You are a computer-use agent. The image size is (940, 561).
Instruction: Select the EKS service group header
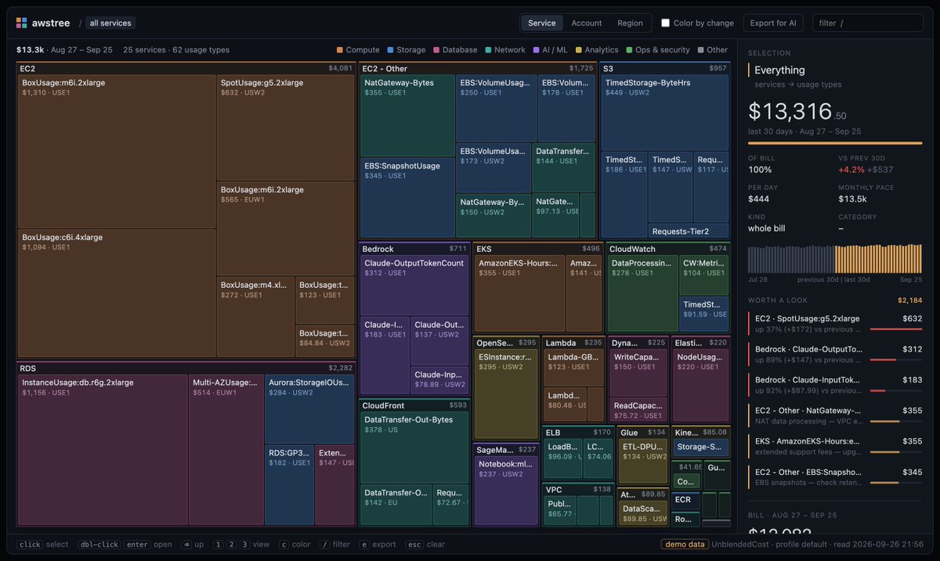click(x=538, y=249)
